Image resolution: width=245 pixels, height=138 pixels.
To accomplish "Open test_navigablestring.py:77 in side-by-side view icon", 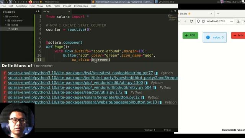I will [x=156, y=73].
